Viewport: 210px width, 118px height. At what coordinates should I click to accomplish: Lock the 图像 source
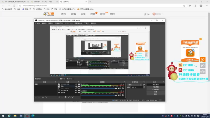tap(79, 86)
